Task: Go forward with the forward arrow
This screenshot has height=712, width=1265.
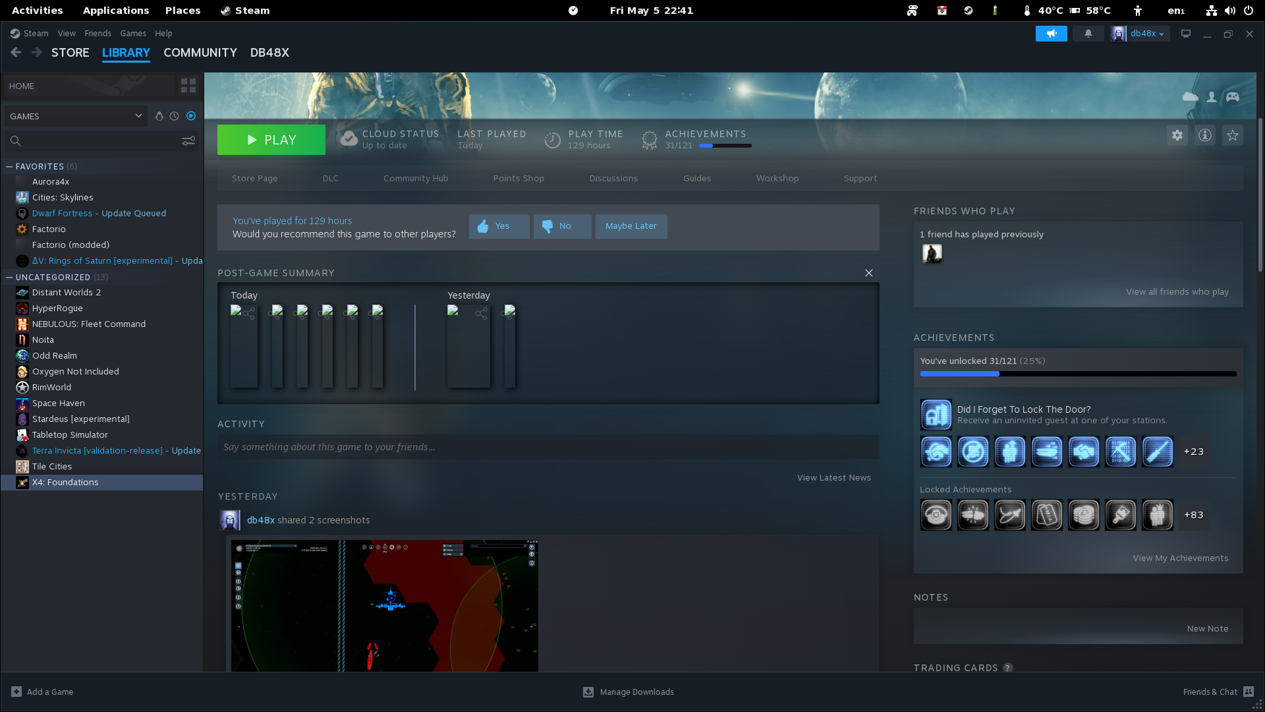Action: pyautogui.click(x=38, y=53)
